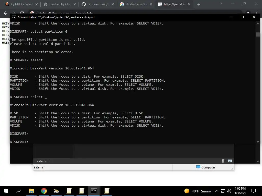This screenshot has width=262, height=196.
Task: Open the disk drive app on taskbar
Action: (x=56, y=191)
